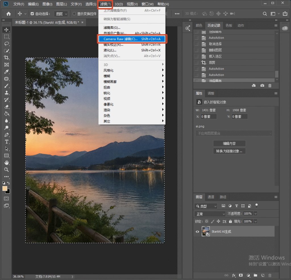Toggle the history source box beside 删除图层
291x280 pixels.
(x=197, y=50)
